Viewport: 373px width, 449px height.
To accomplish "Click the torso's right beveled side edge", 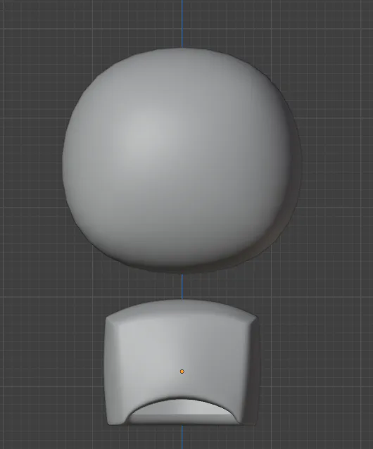I will tap(251, 369).
